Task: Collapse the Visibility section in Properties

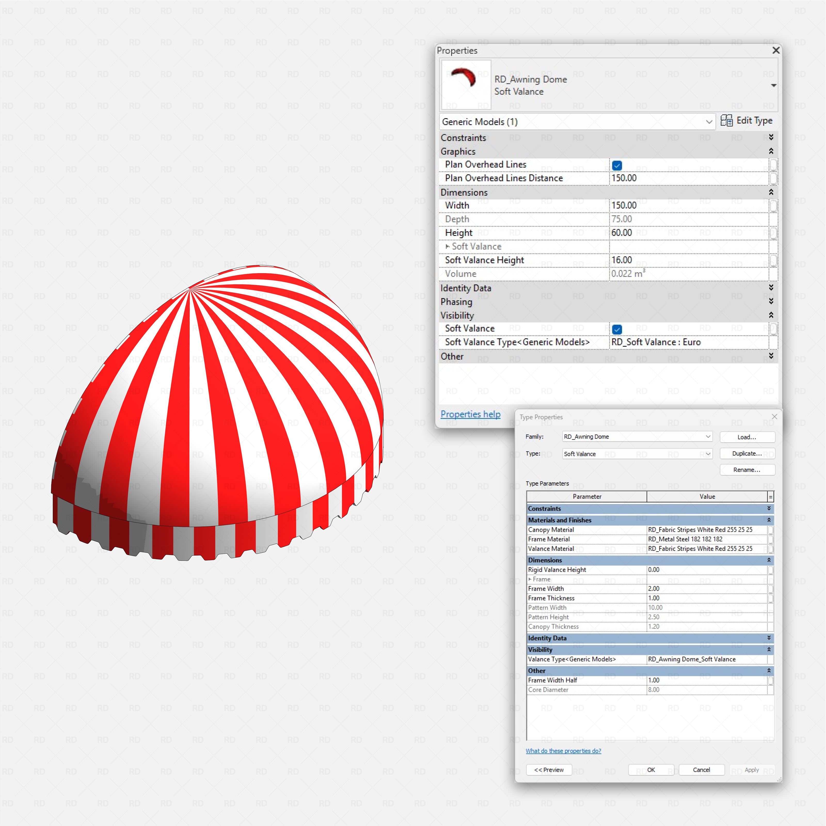Action: [771, 315]
